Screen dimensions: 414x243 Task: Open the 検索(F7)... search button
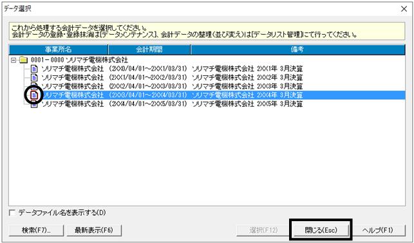click(x=36, y=230)
